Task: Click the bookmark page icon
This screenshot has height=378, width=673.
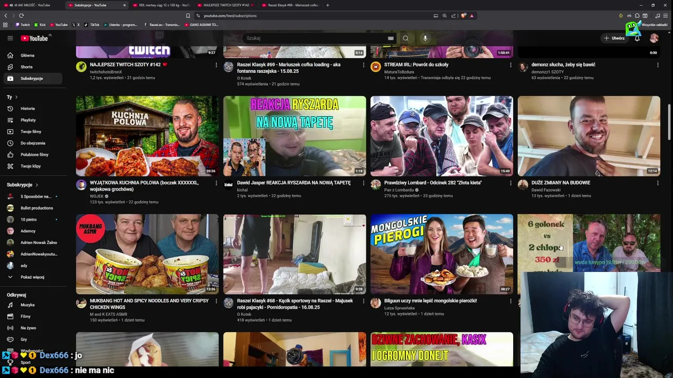Action: [x=188, y=16]
